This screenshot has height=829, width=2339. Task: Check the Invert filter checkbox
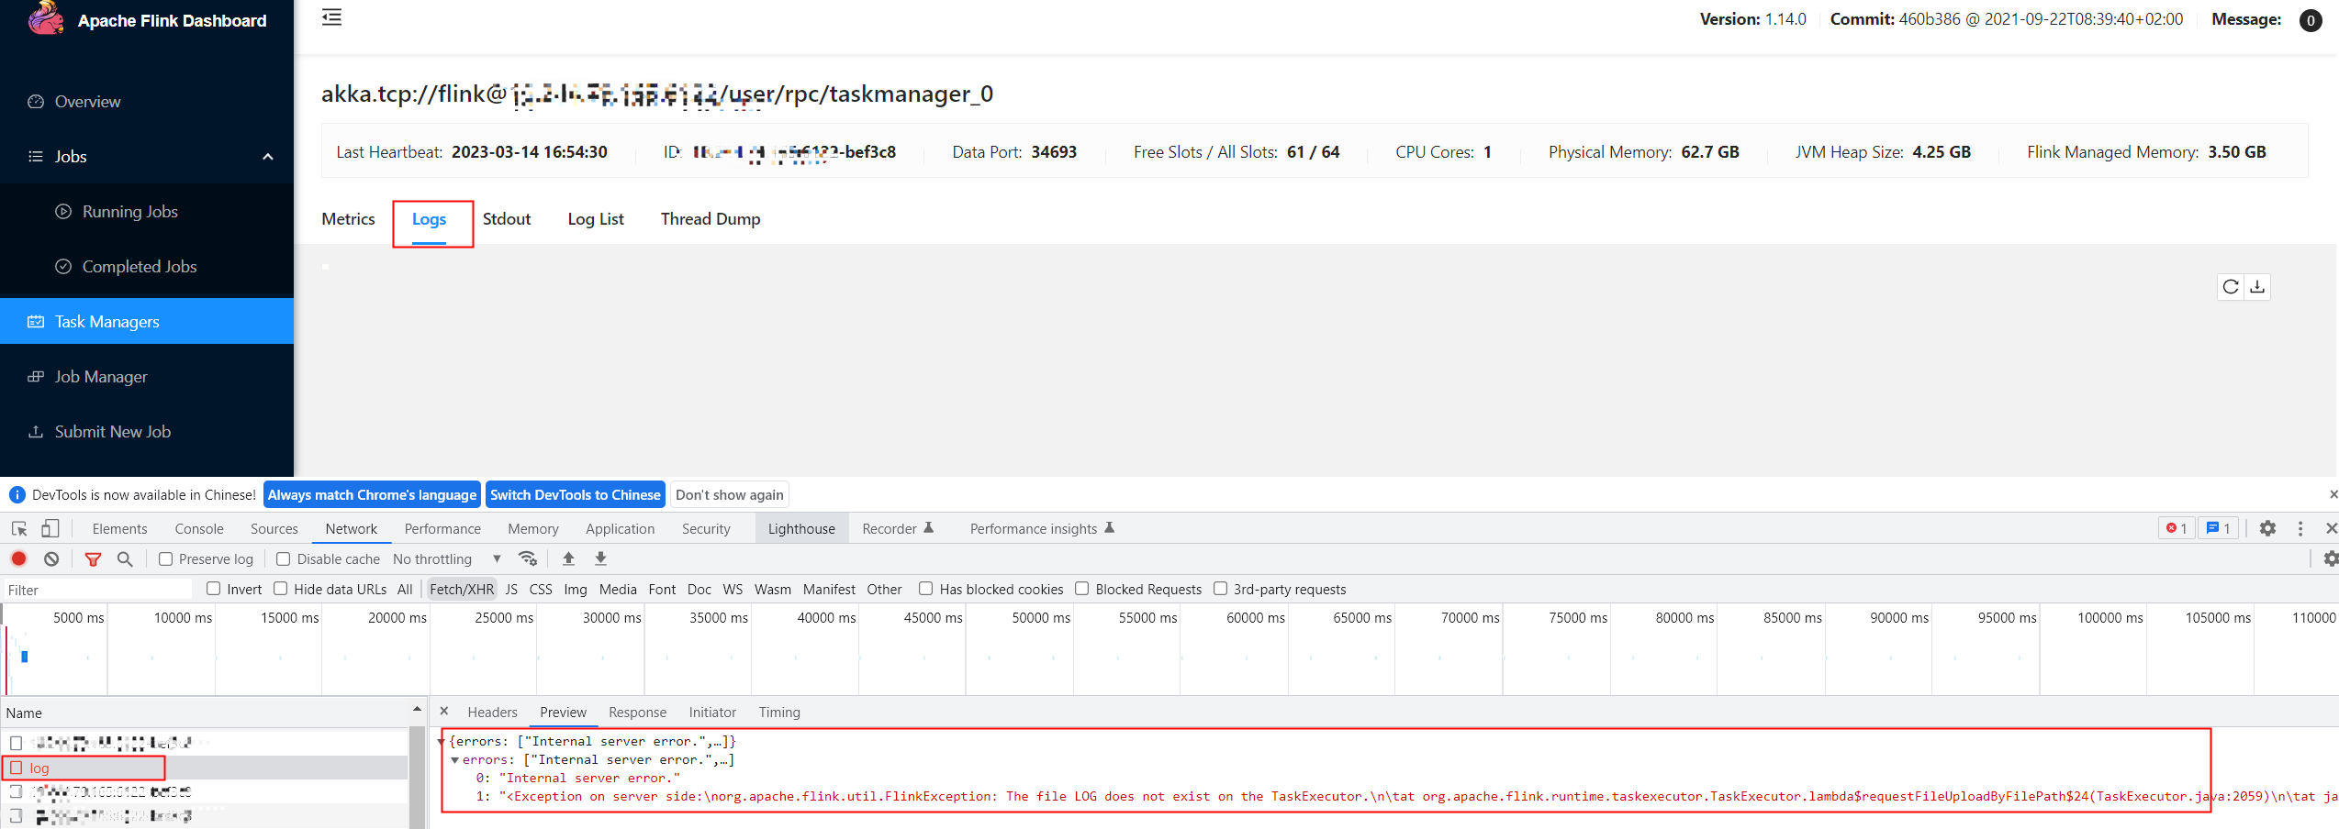tap(214, 589)
